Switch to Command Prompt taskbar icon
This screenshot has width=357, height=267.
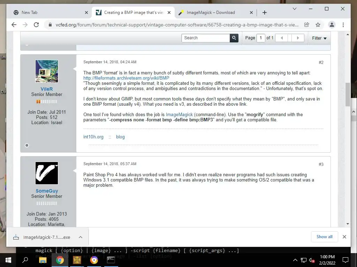[x=111, y=260]
